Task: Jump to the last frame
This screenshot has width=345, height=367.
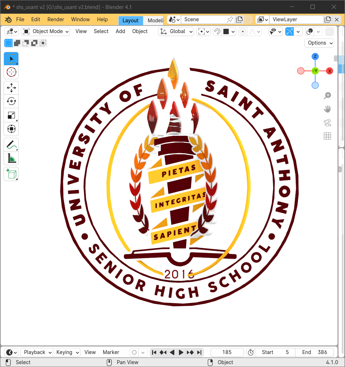Action: pos(199,352)
